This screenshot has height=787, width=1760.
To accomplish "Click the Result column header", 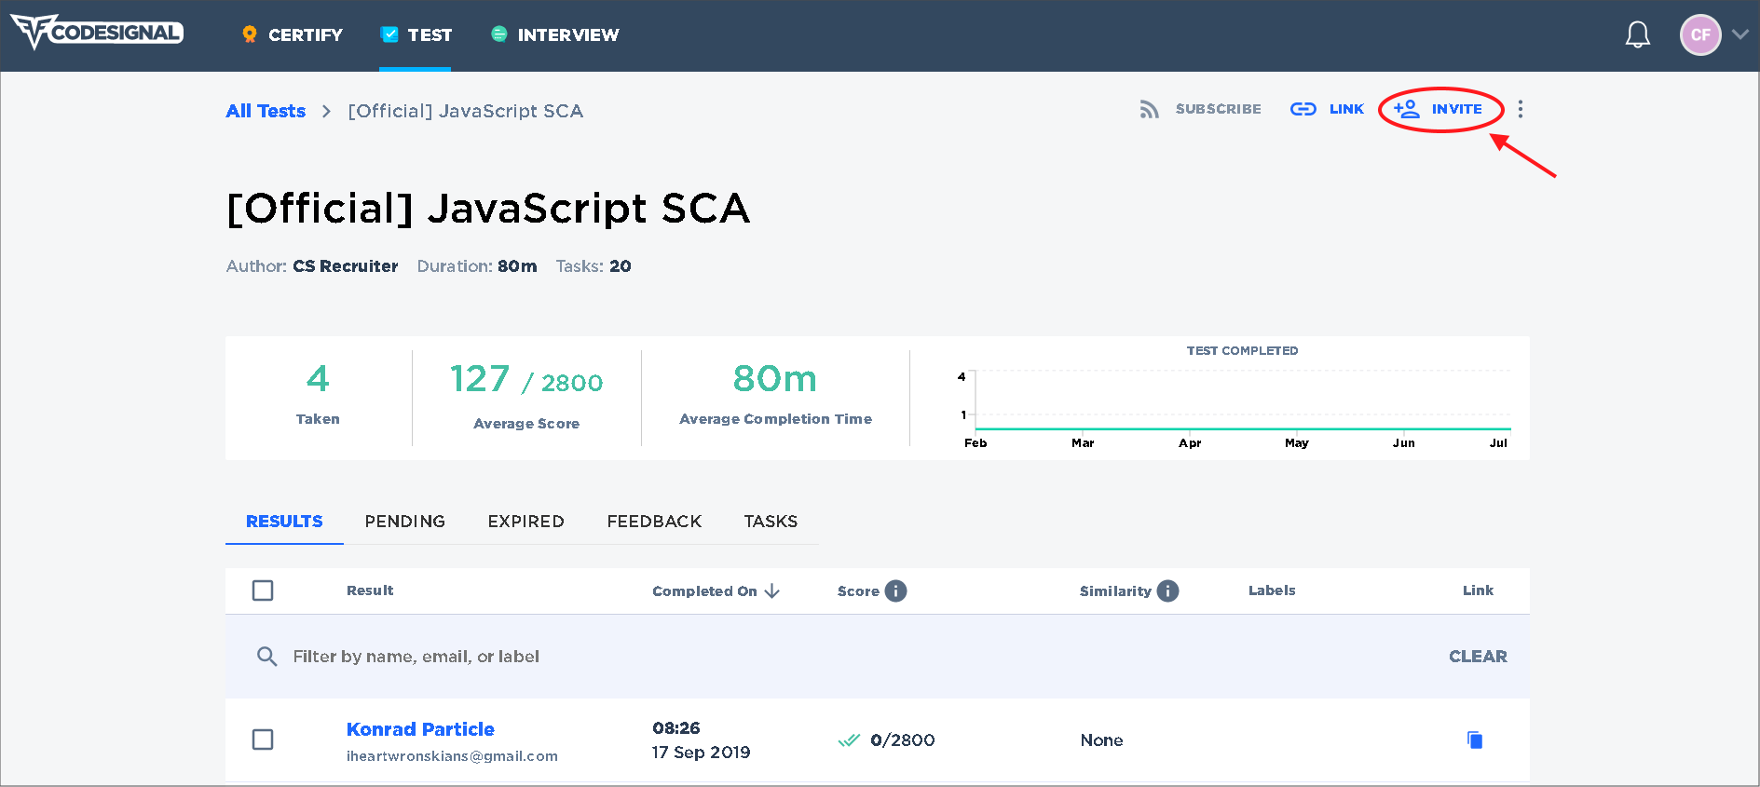I will [370, 590].
